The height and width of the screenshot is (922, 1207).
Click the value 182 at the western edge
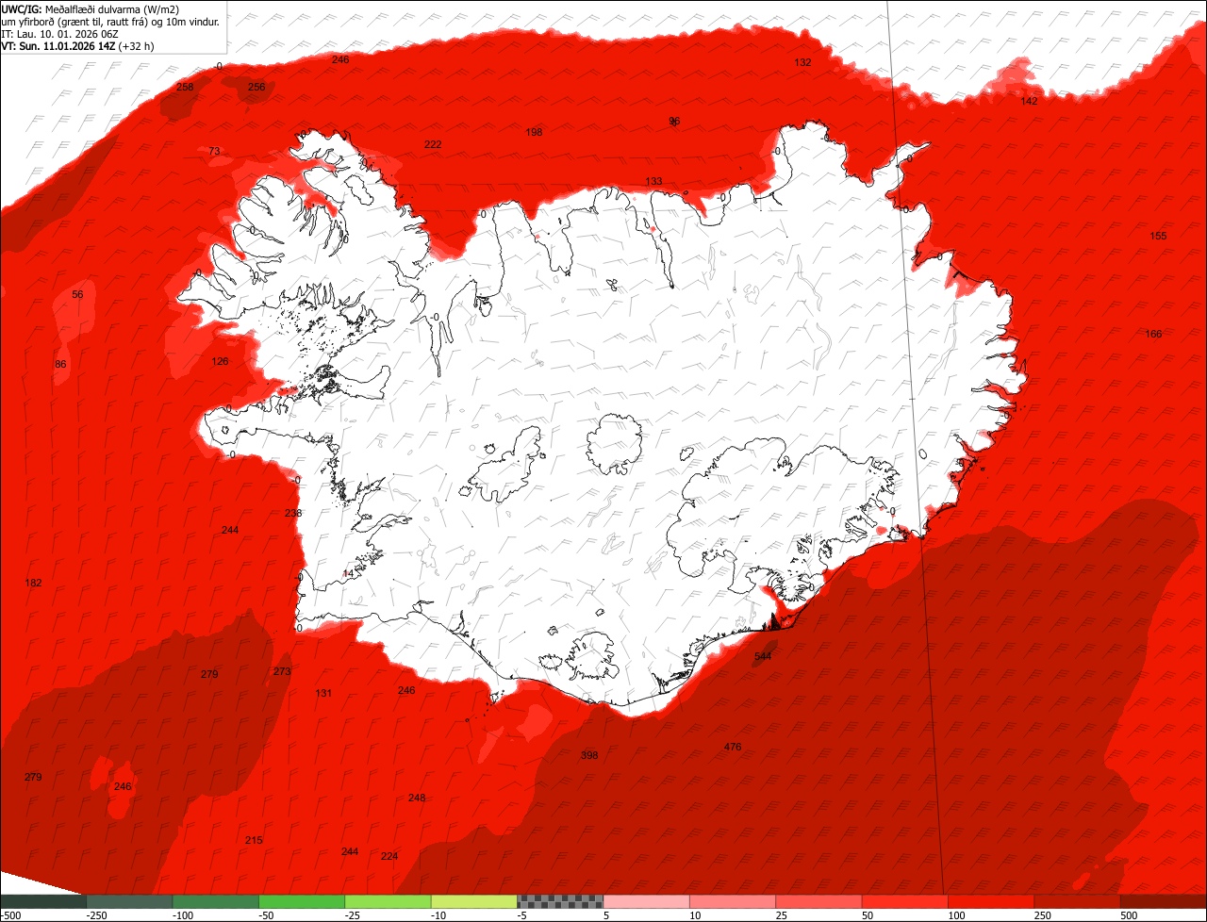pos(33,583)
